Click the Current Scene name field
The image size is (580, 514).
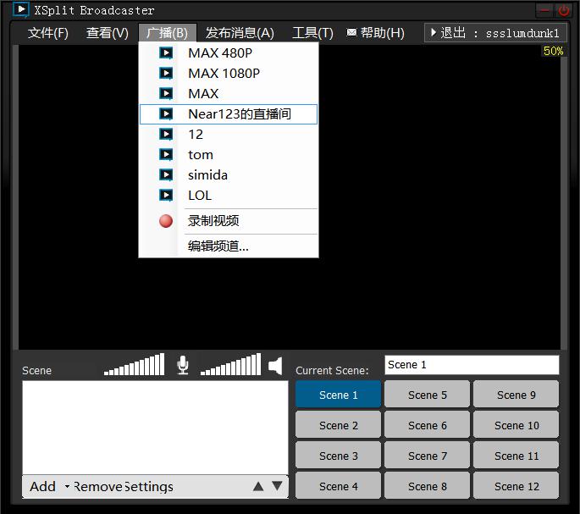(471, 365)
